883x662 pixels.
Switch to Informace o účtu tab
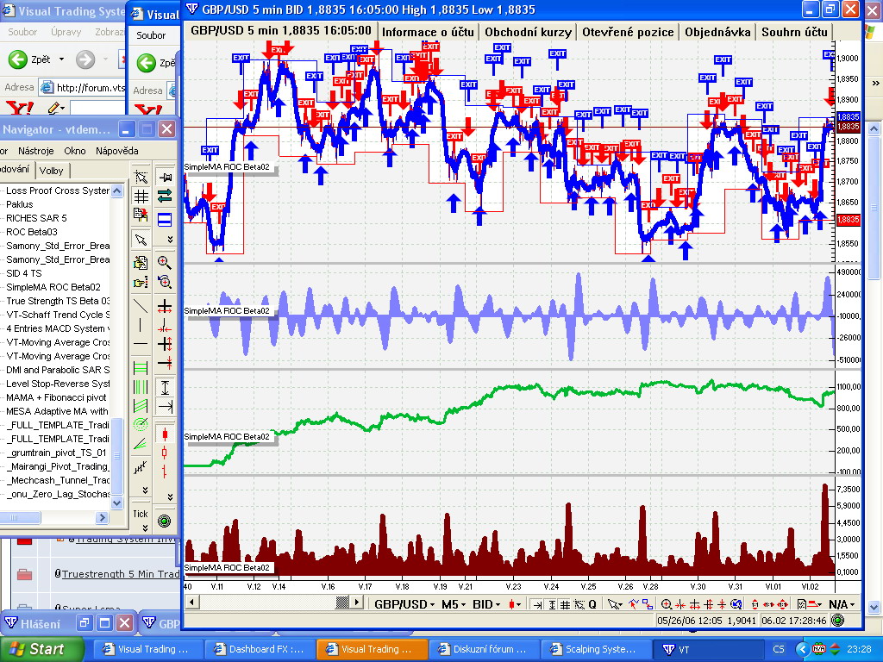point(428,32)
